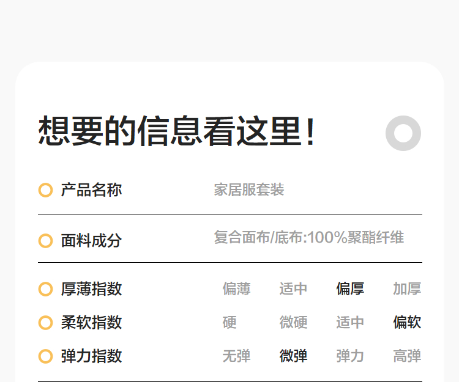Click the yellow circle beside 厚薄指数
This screenshot has height=382, width=459.
pos(45,288)
